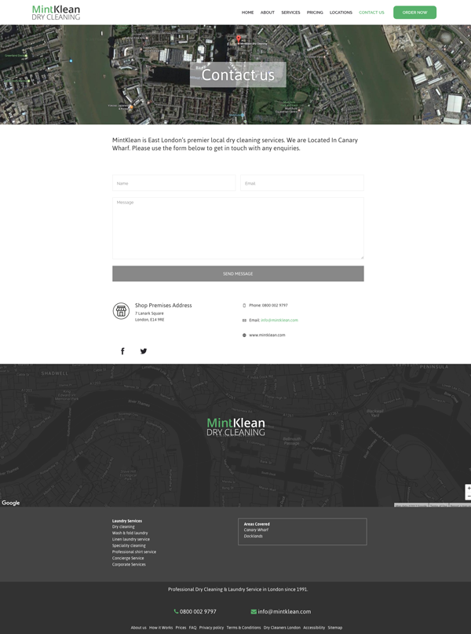
Task: Focus the Name input field
Action: [x=174, y=183]
